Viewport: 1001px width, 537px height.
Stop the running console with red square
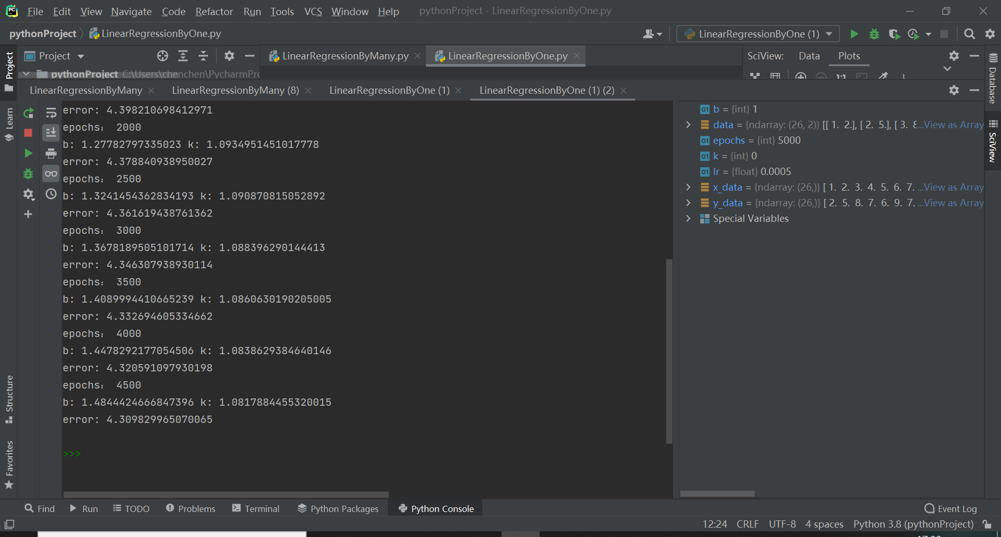pos(28,133)
